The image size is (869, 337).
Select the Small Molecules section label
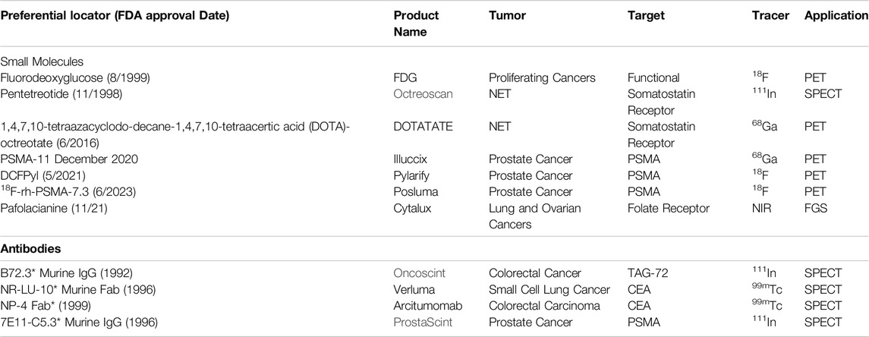pyautogui.click(x=42, y=61)
